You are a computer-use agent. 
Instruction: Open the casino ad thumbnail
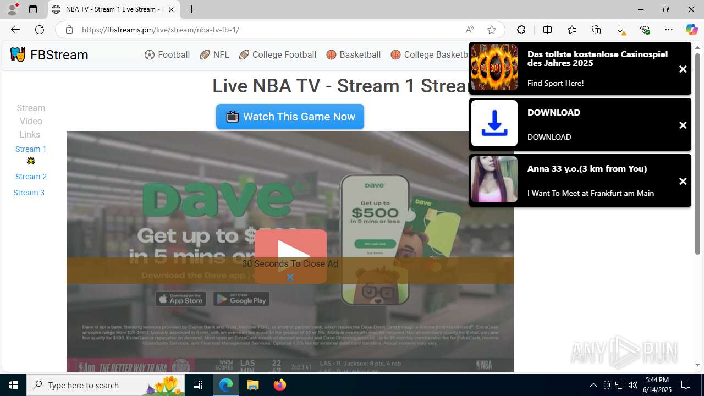(x=494, y=67)
